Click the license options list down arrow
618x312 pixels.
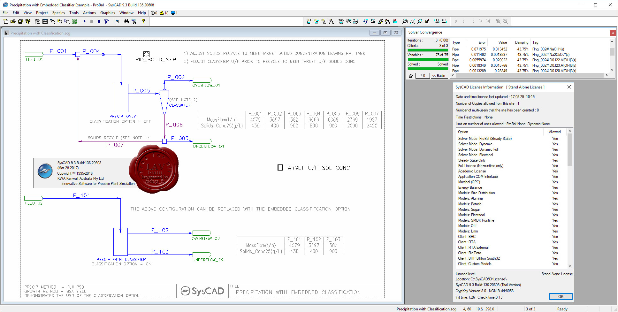(570, 266)
